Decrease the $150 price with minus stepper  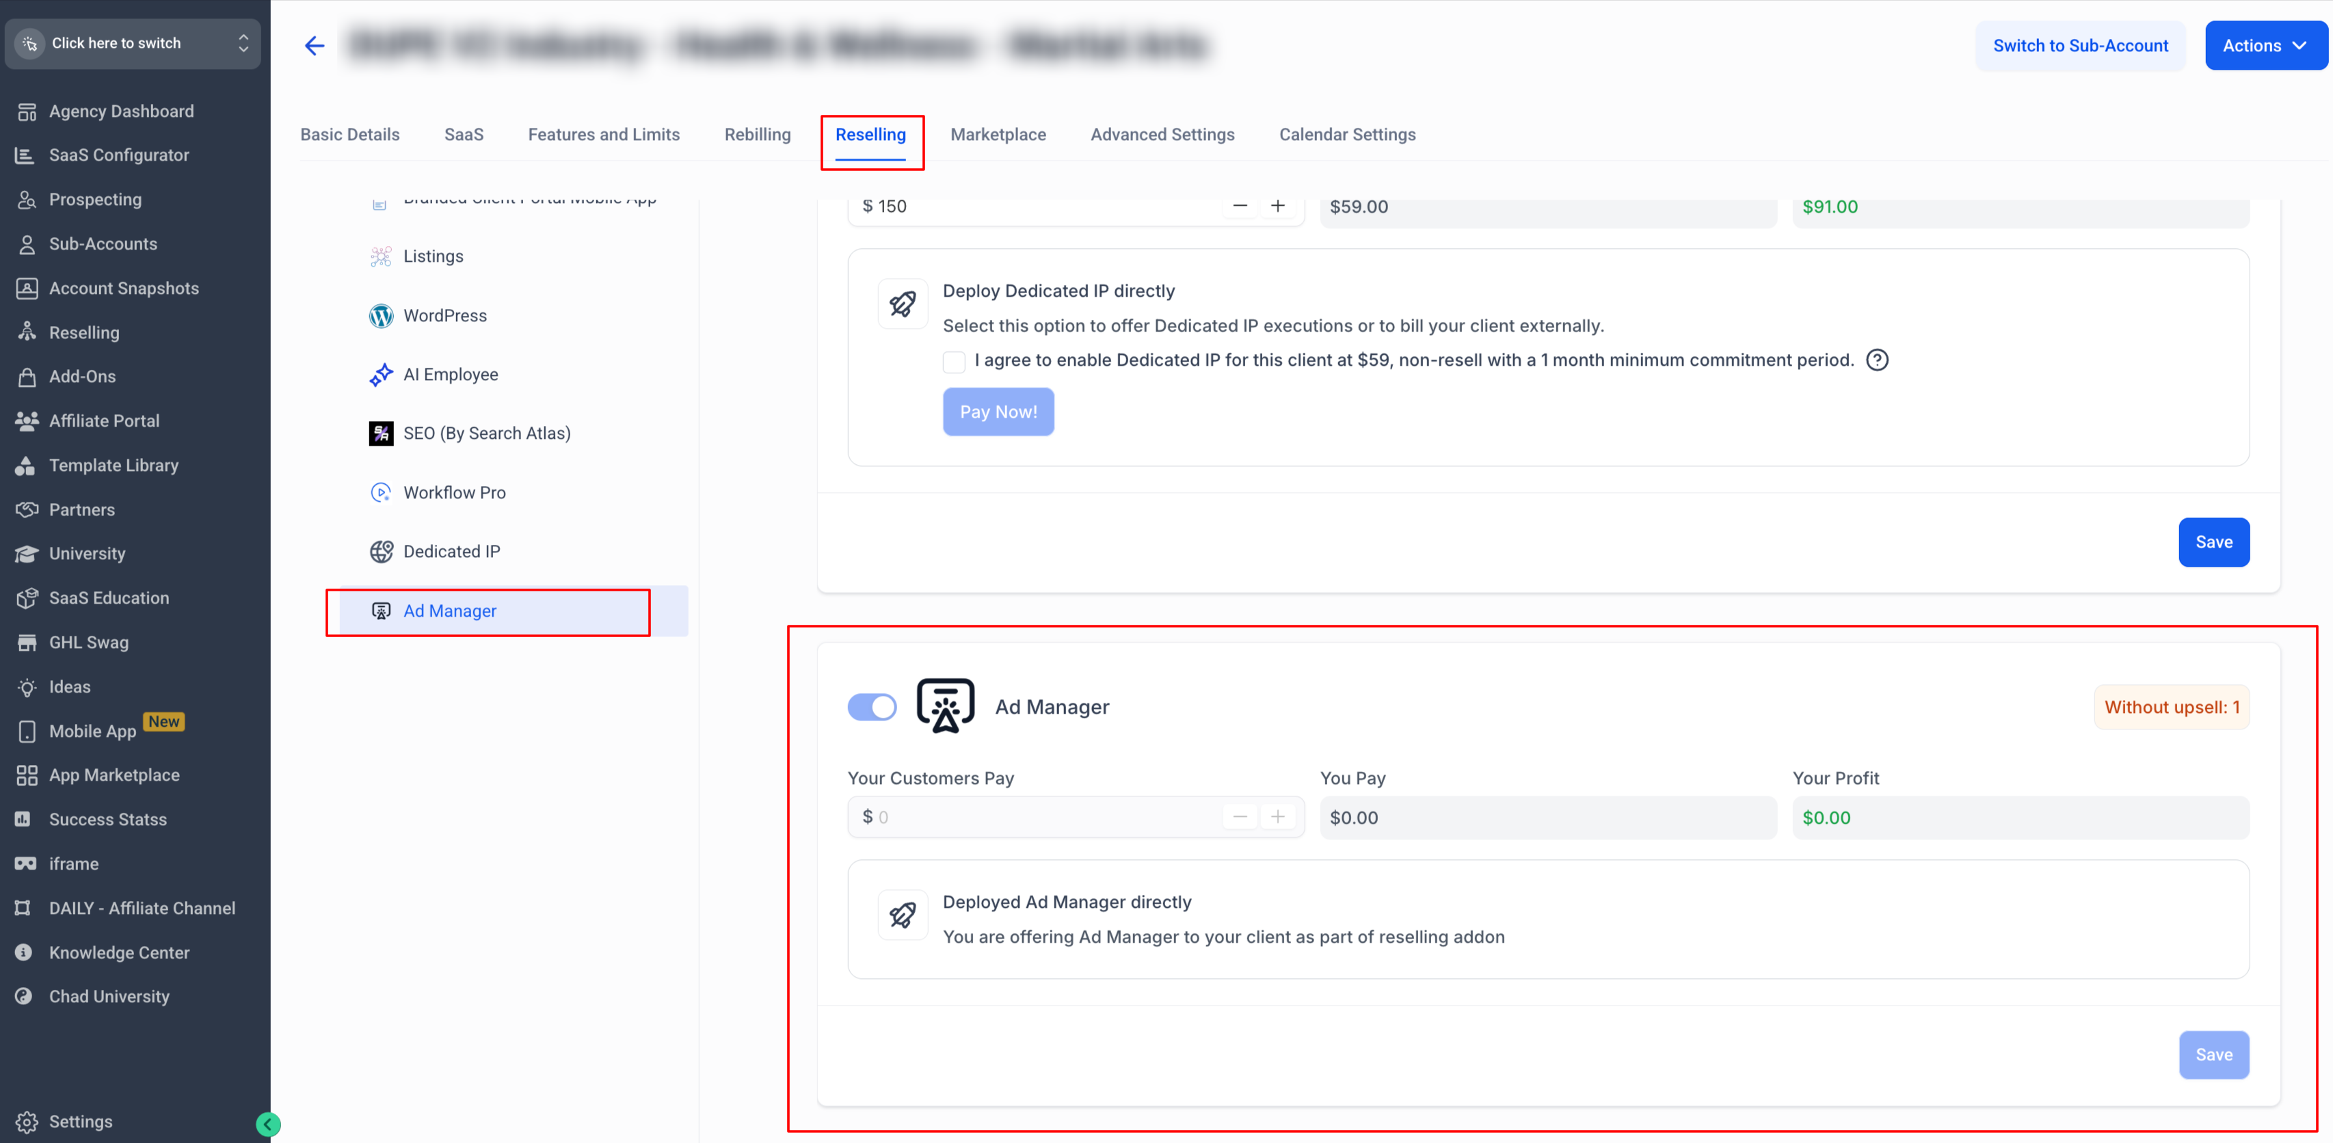[x=1240, y=206]
